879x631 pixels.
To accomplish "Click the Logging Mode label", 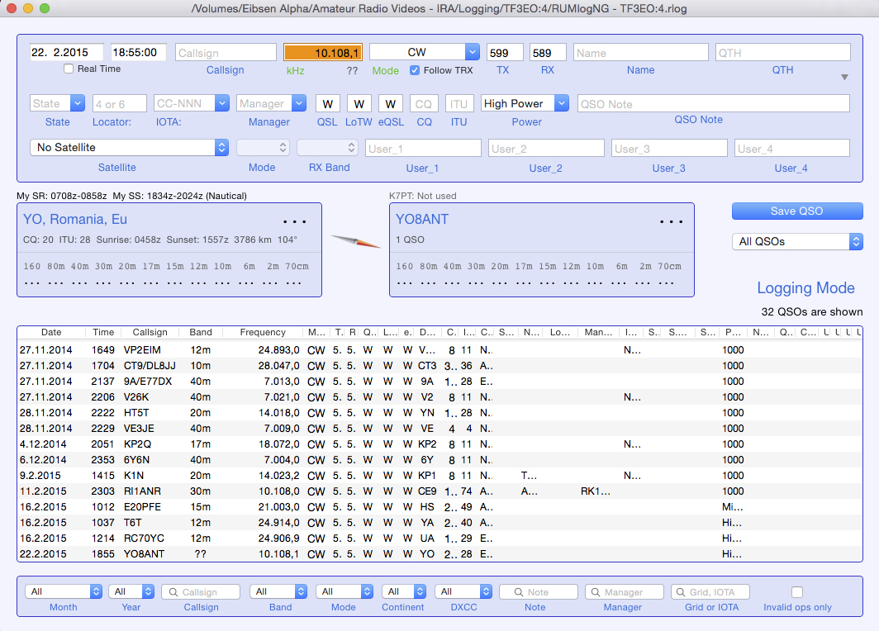I will coord(805,288).
